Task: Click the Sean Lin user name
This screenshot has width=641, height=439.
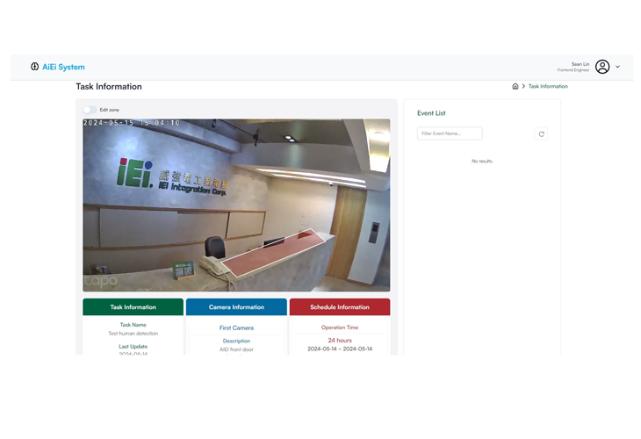Action: pos(580,64)
